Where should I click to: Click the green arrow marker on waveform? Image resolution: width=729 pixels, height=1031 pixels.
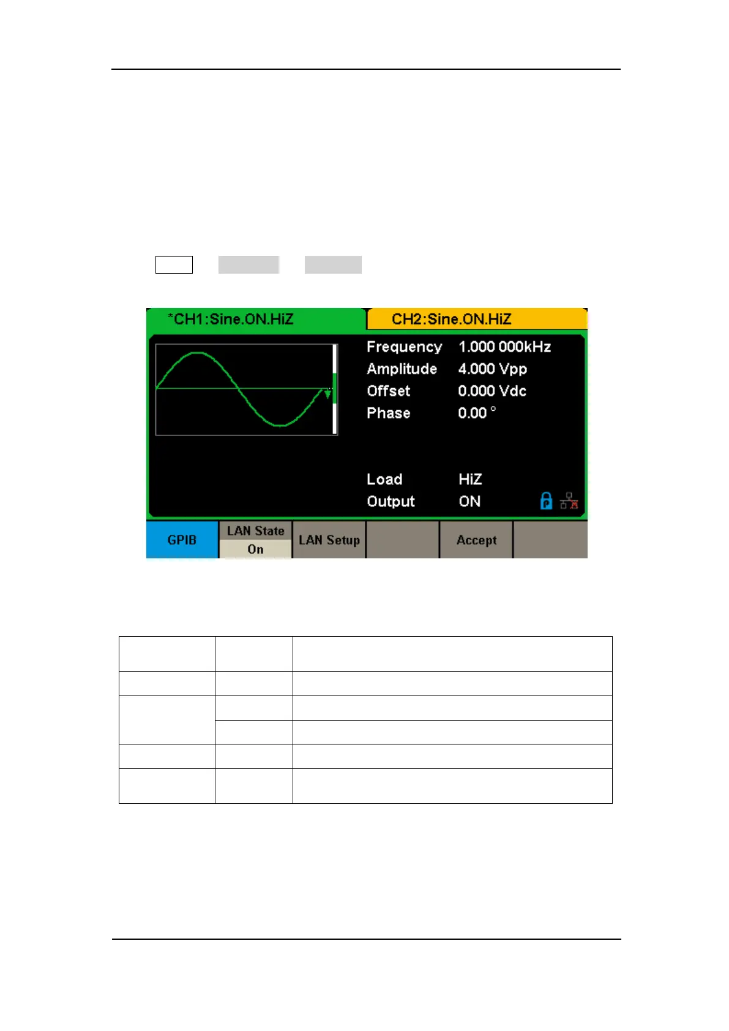(x=328, y=393)
